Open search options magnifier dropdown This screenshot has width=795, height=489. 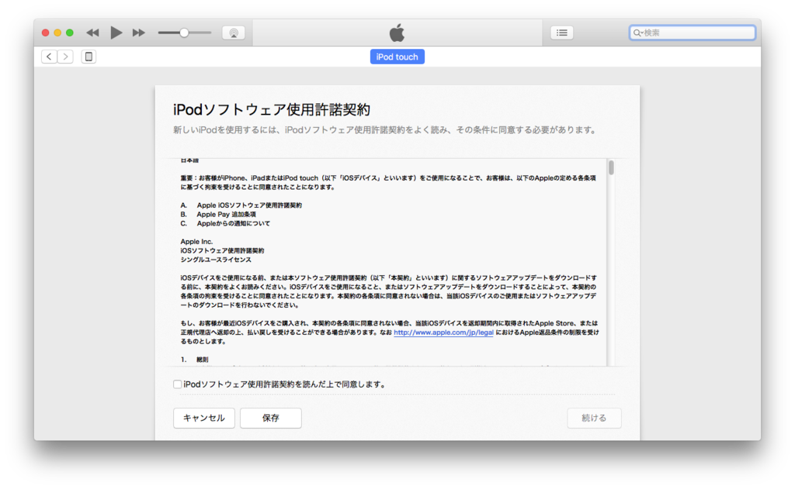coord(638,33)
